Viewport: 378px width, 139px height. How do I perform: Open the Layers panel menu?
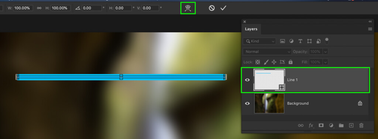tap(370, 29)
